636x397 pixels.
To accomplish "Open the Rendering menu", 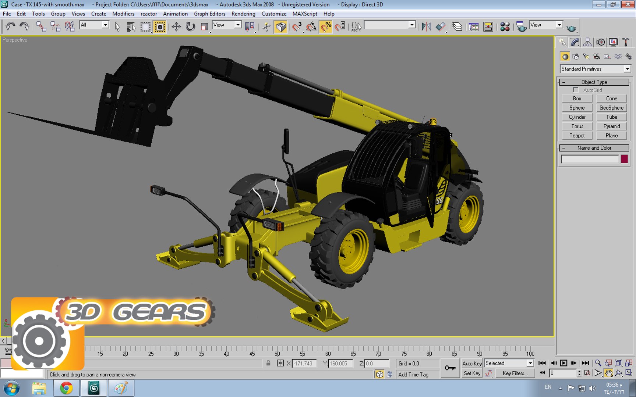I will (243, 14).
